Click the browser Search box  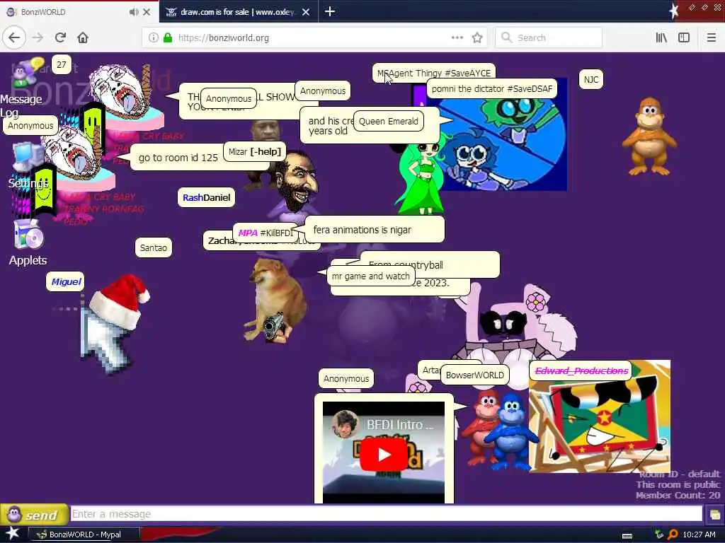click(549, 37)
